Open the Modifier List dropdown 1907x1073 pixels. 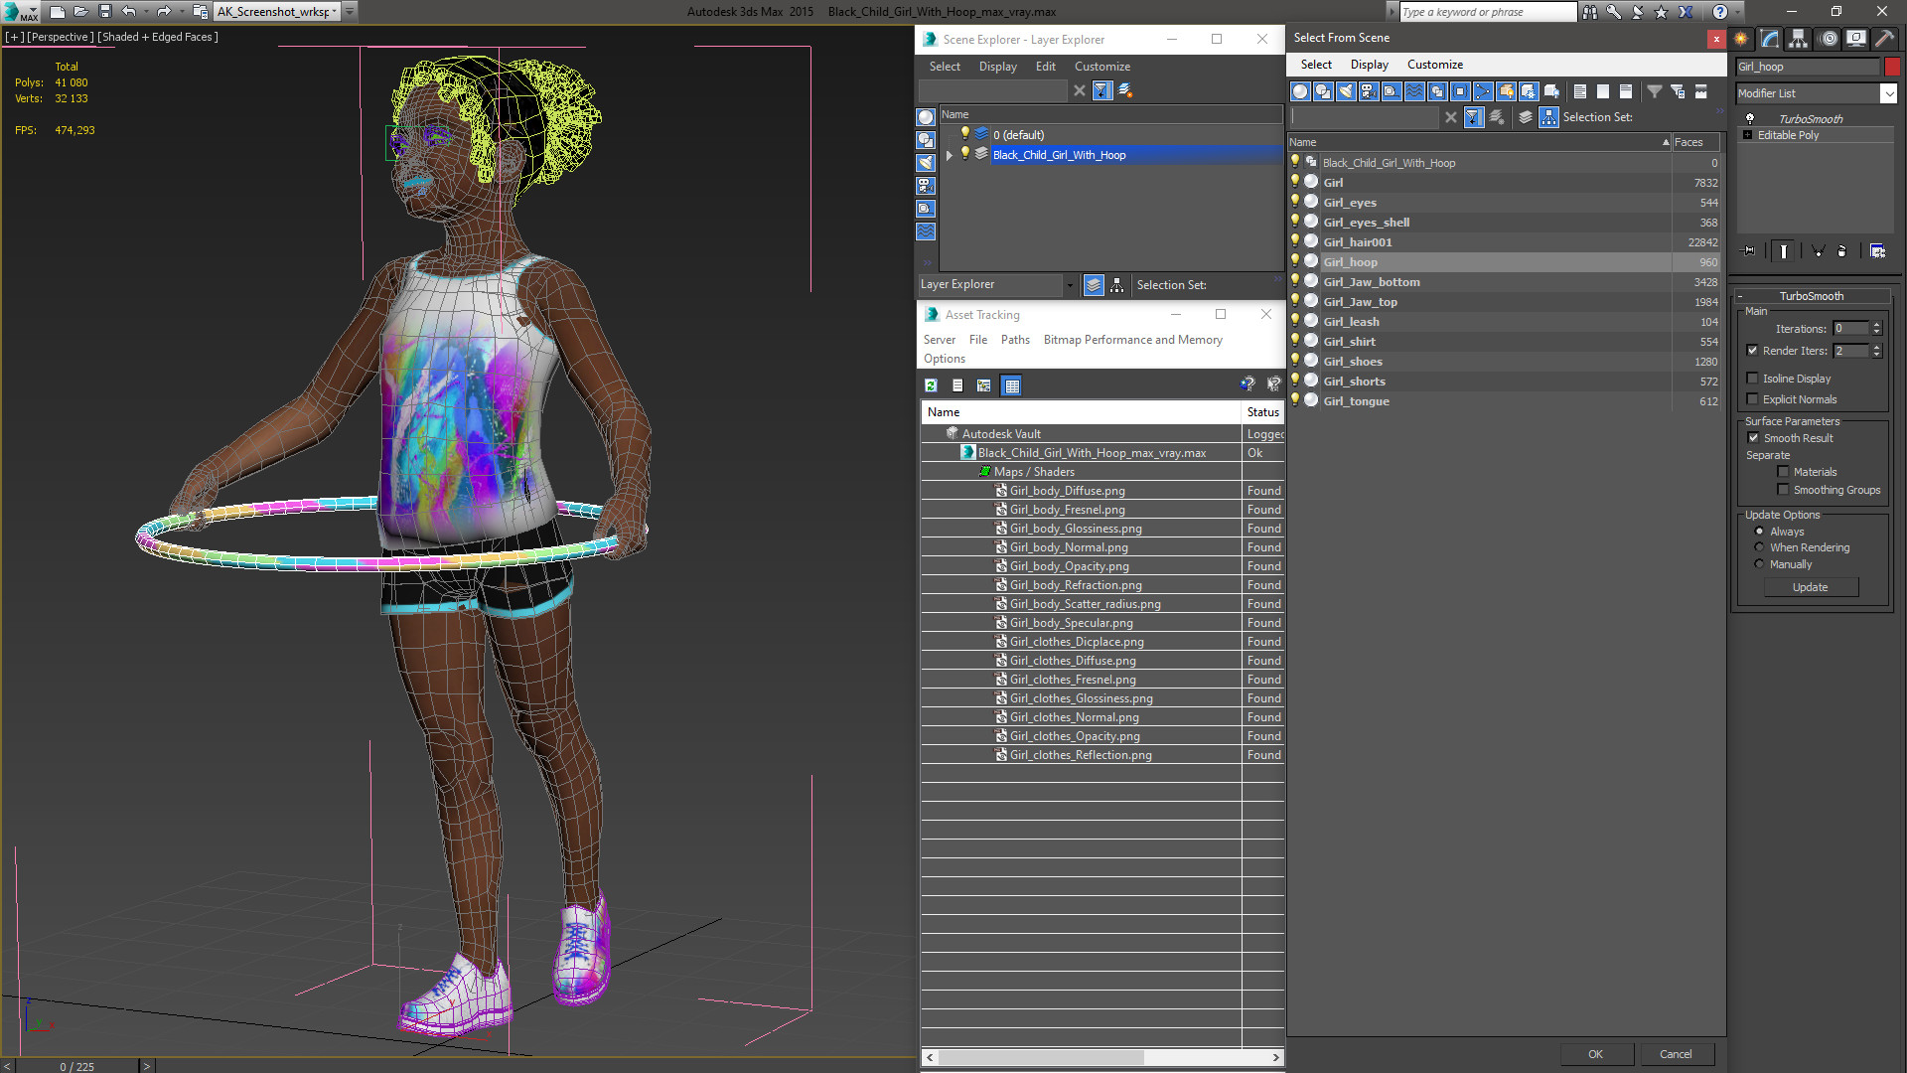pyautogui.click(x=1887, y=93)
